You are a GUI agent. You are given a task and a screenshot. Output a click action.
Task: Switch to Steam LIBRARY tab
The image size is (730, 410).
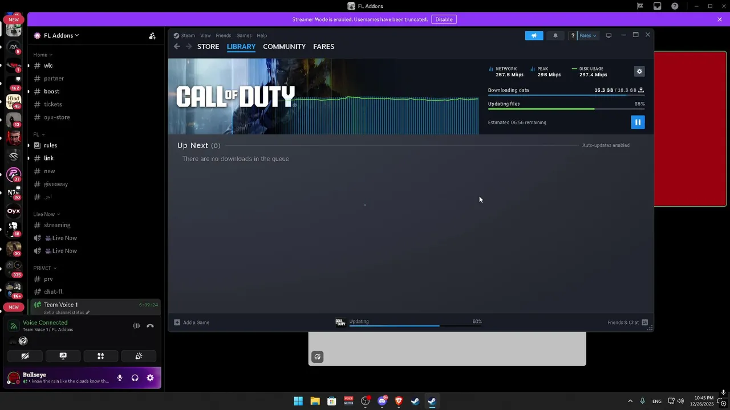pyautogui.click(x=241, y=47)
